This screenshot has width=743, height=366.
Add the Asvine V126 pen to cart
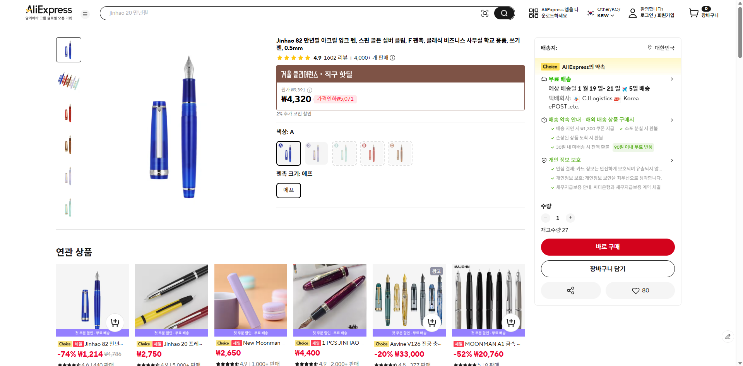point(432,321)
